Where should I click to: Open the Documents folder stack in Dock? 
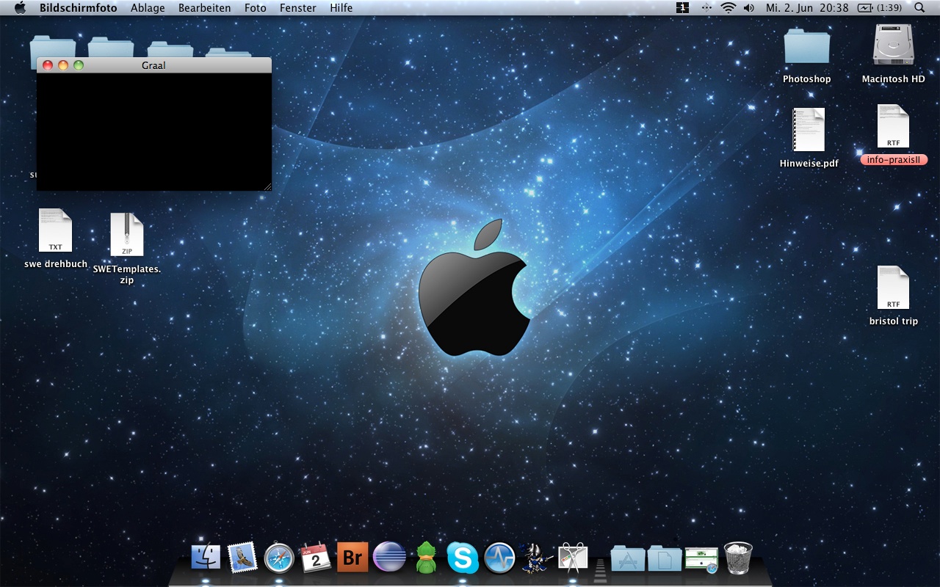[x=665, y=558]
